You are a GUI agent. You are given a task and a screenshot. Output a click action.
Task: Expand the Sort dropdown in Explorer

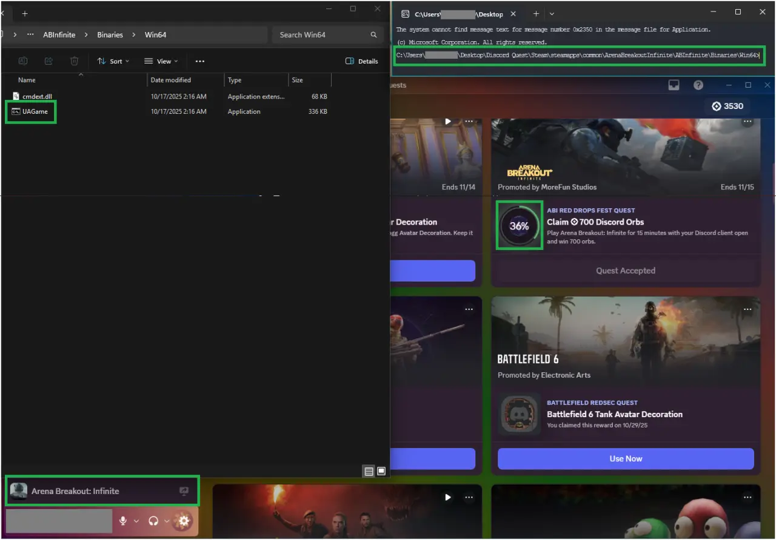pos(113,61)
